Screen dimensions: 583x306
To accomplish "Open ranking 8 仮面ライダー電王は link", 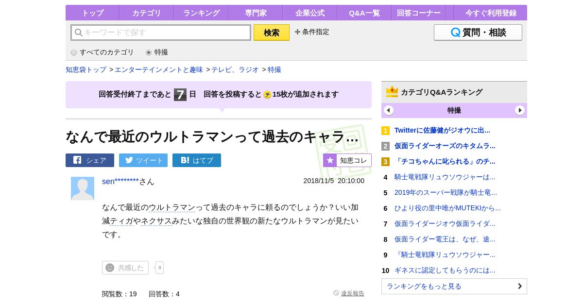I will [x=445, y=239].
